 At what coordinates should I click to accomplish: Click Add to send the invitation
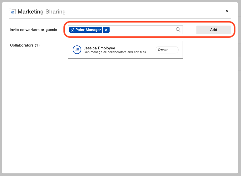pyautogui.click(x=213, y=30)
